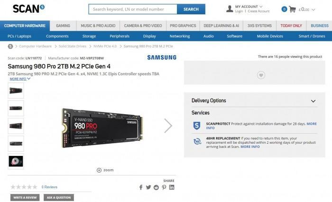Click the Reddit share icon
The height and width of the screenshot is (202, 332).
156,187
